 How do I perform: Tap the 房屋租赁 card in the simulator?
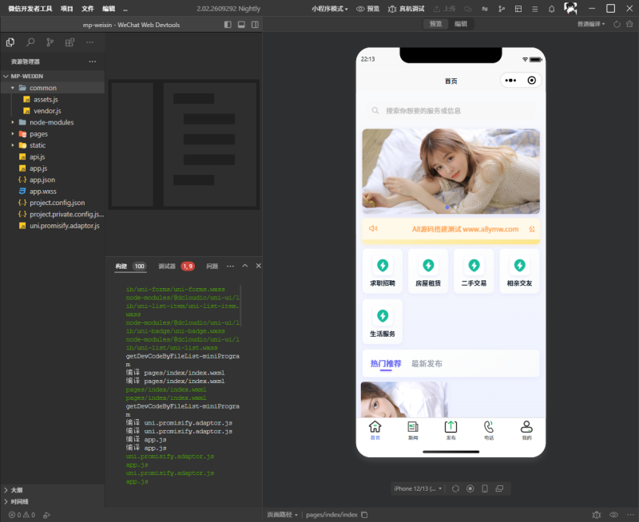(428, 271)
